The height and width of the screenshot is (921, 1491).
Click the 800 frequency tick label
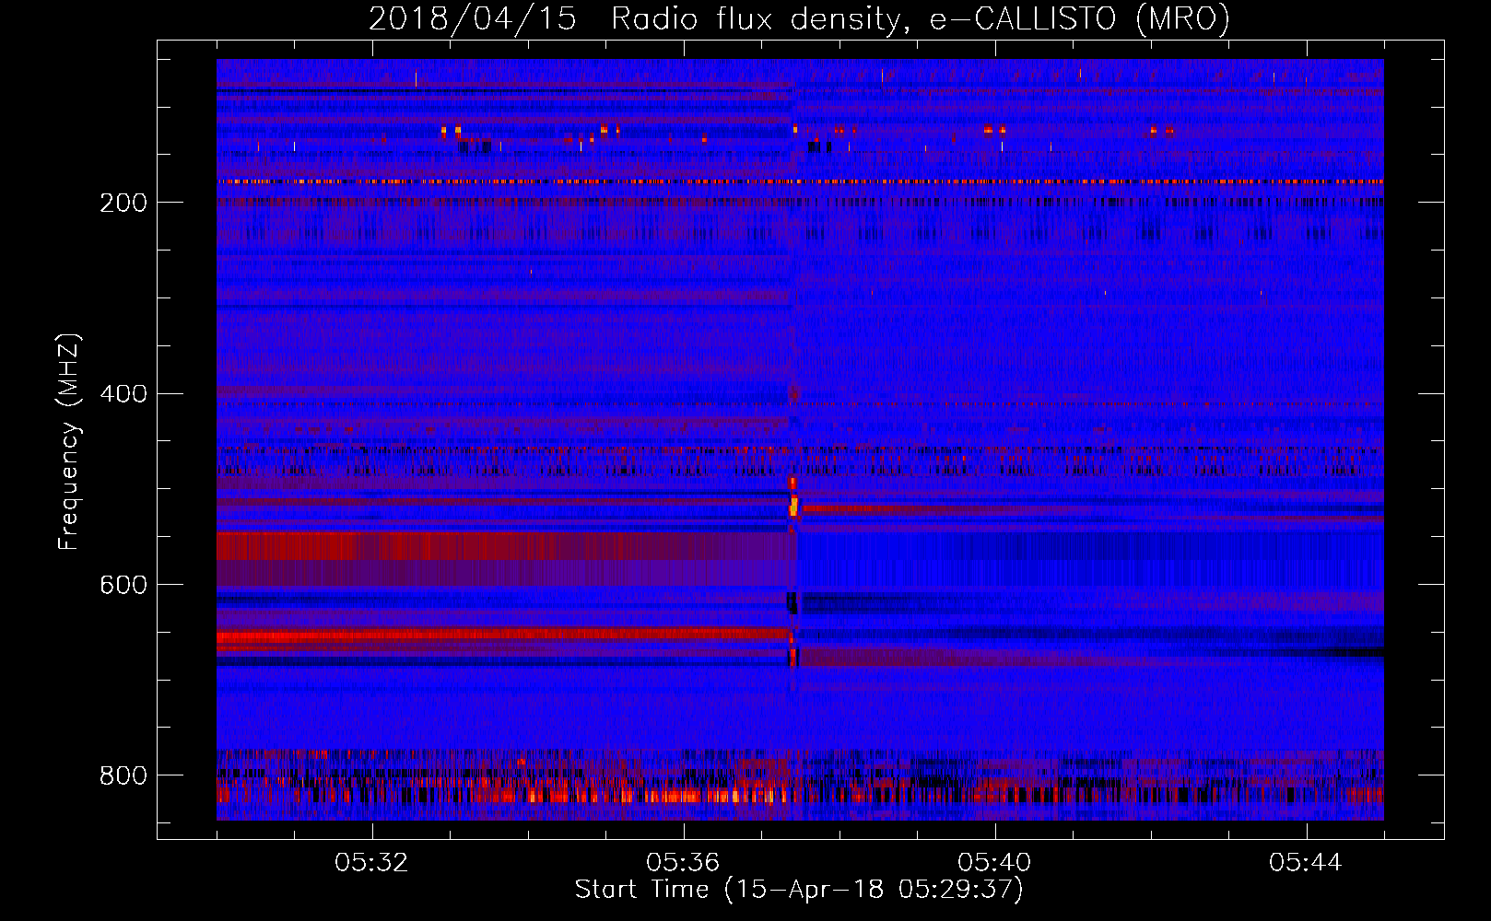[x=123, y=775]
